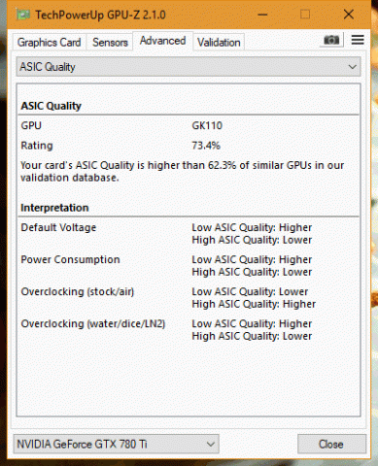This screenshot has width=378, height=466.
Task: Click the GPU-Z app icon in title bar
Action: point(22,15)
